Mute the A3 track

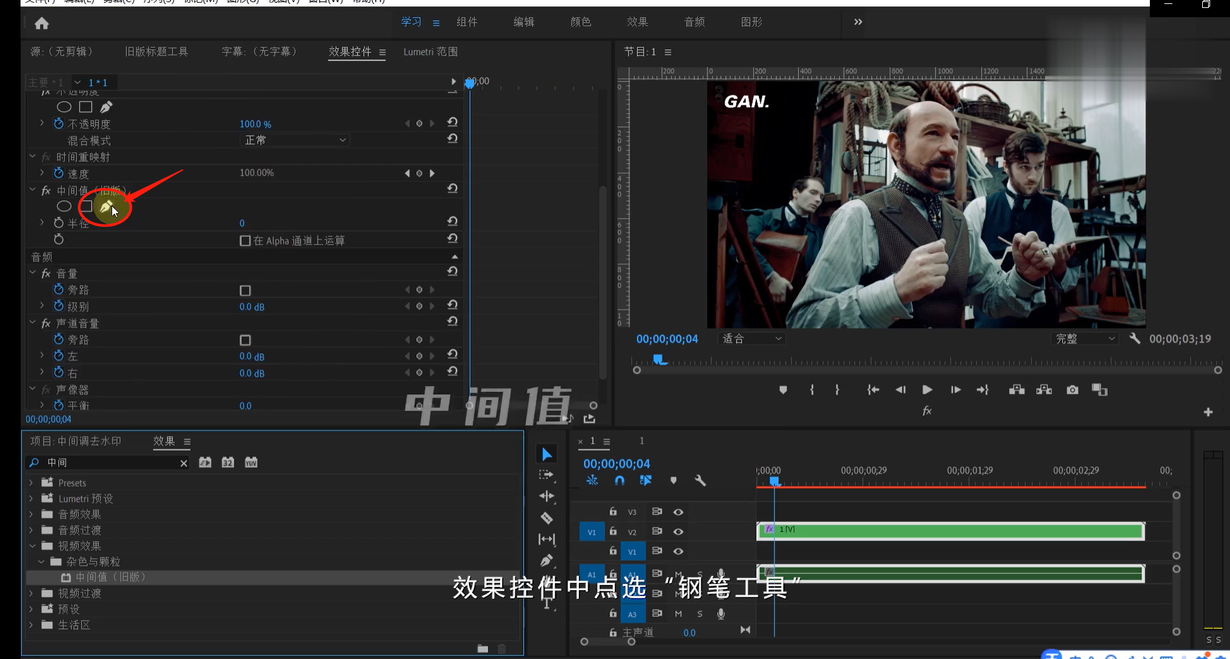tap(678, 614)
